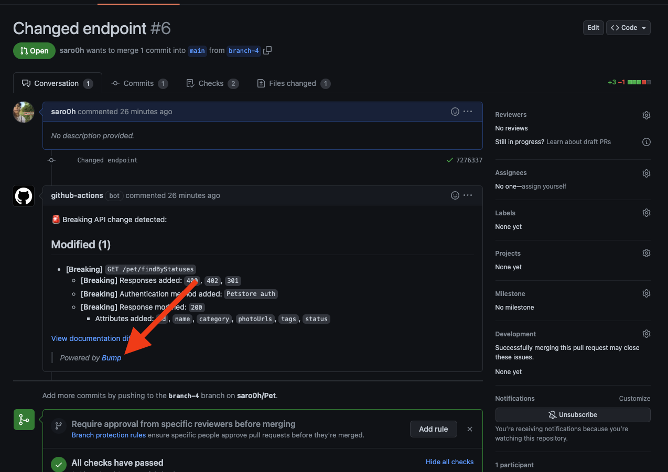Dismiss the branch protection suggestion banner
Screen dimensions: 668x472
[x=469, y=429]
